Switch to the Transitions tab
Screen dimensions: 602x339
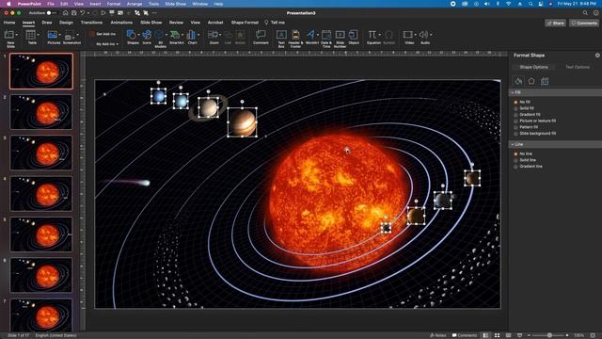tap(91, 23)
